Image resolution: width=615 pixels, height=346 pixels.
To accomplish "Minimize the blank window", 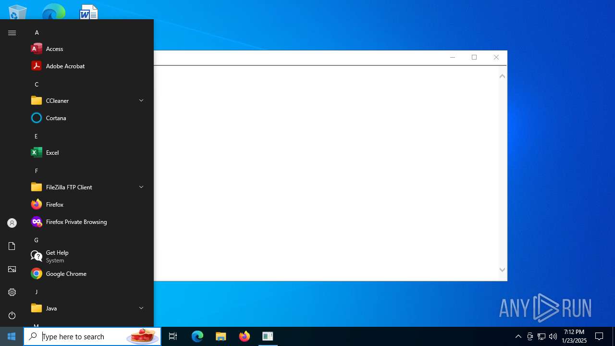I will 452,57.
